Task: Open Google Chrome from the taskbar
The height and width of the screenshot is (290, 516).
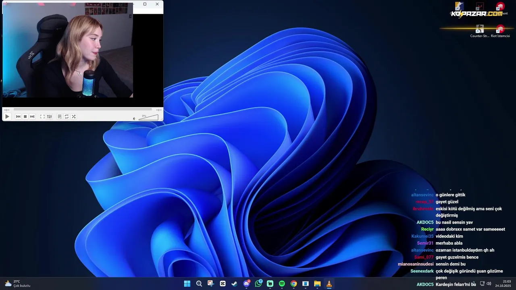Action: tap(294, 284)
